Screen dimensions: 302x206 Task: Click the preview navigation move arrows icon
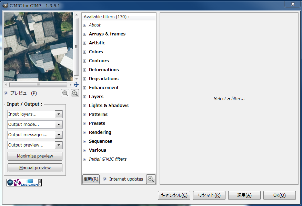click(76, 85)
